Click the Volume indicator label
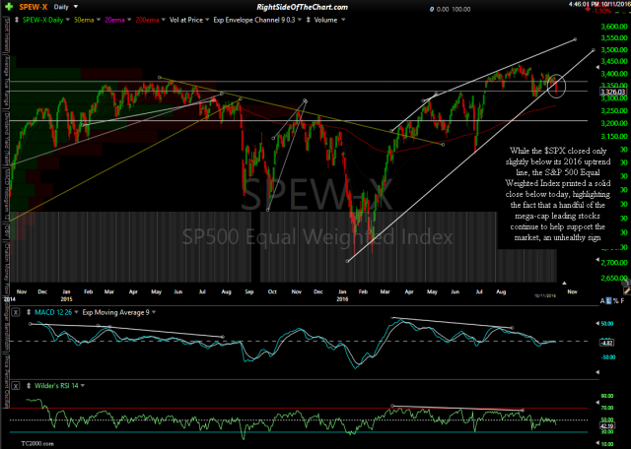Viewport: 631px width, 449px height. tap(325, 20)
